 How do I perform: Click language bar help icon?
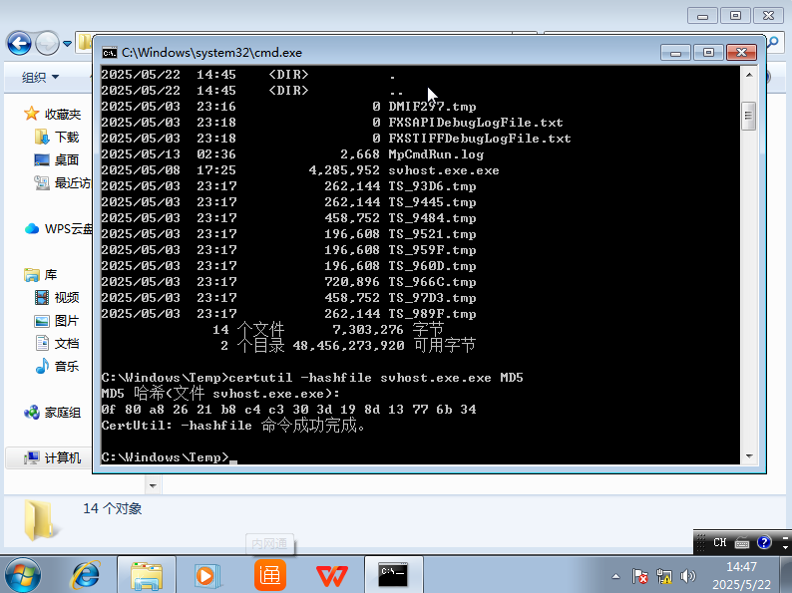pyautogui.click(x=764, y=542)
